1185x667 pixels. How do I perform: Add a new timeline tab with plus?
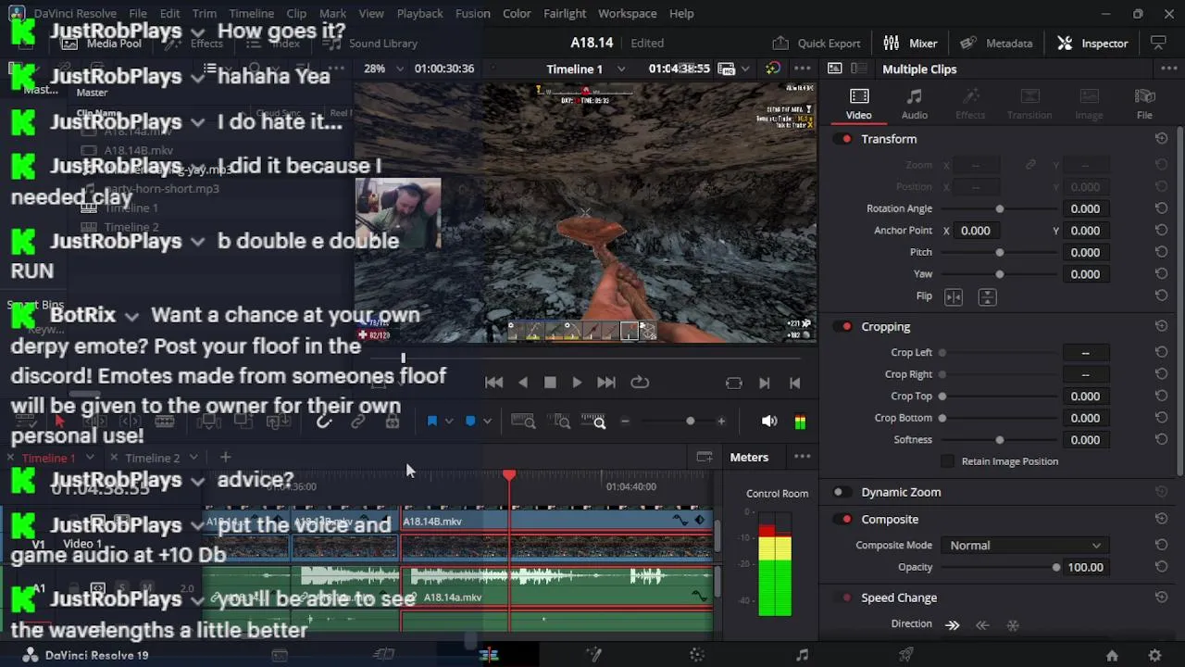(x=225, y=457)
